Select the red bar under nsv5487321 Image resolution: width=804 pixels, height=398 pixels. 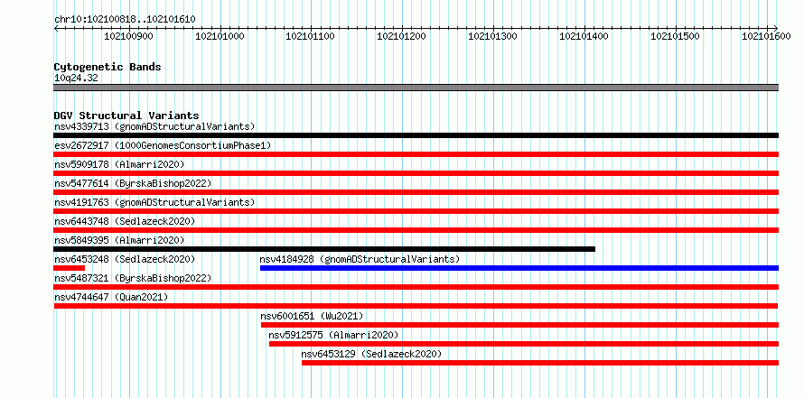pos(416,287)
